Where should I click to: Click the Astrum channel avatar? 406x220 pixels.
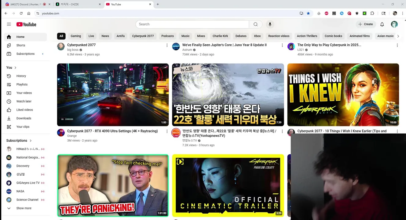click(176, 46)
